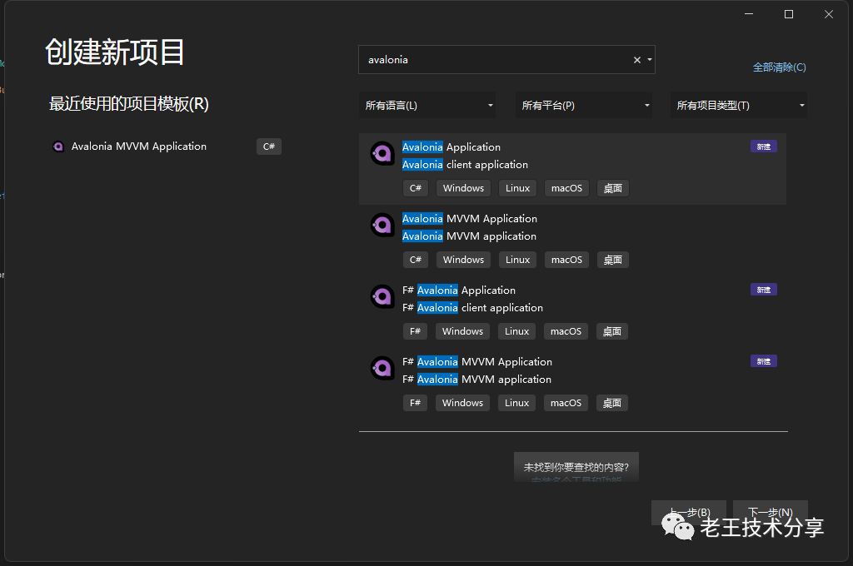Click Windows tag under F# Avalonia Application
The image size is (853, 566).
tap(462, 331)
